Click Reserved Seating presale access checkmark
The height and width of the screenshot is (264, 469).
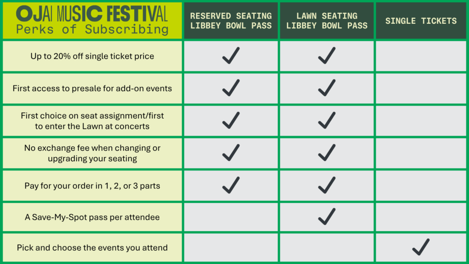(231, 88)
